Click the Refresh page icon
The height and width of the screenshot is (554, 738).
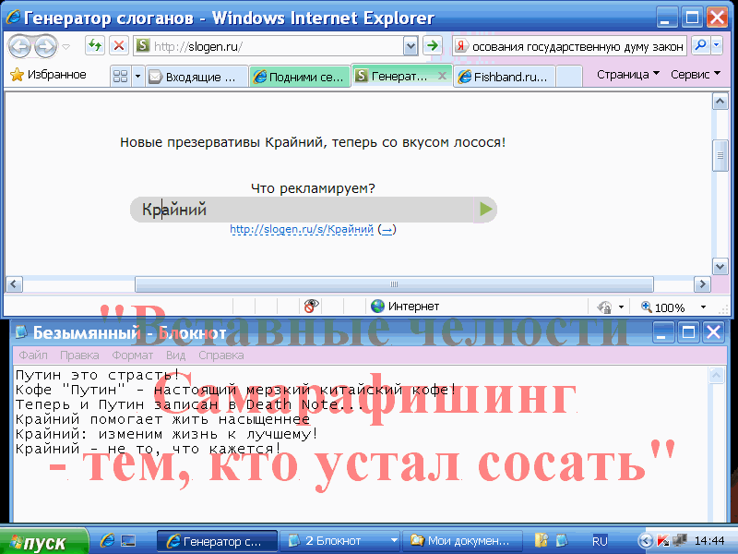point(94,46)
